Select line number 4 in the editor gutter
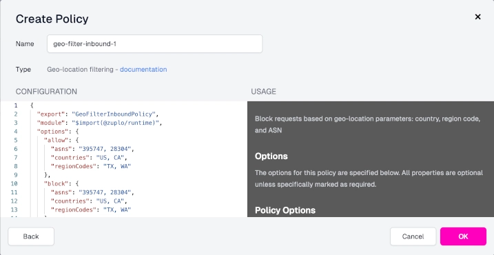Screen dimensions: 494x255 16,132
